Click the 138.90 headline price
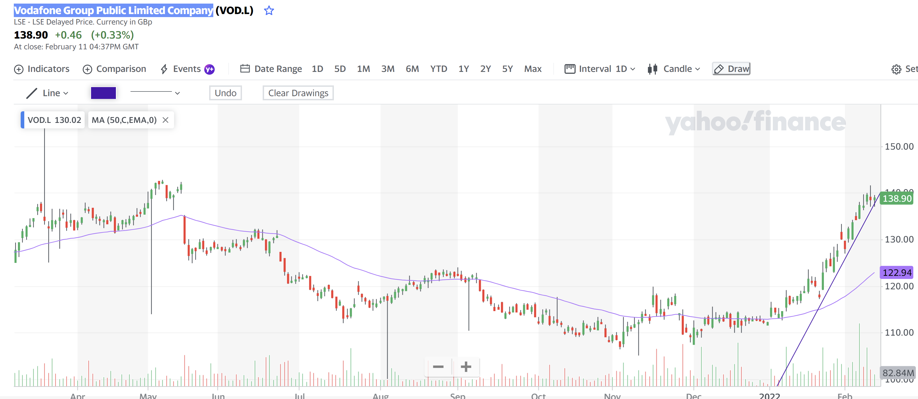The width and height of the screenshot is (918, 399). 31,35
